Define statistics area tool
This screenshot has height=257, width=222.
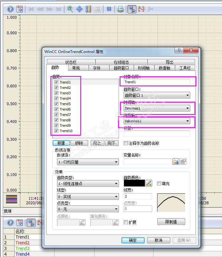141,9
